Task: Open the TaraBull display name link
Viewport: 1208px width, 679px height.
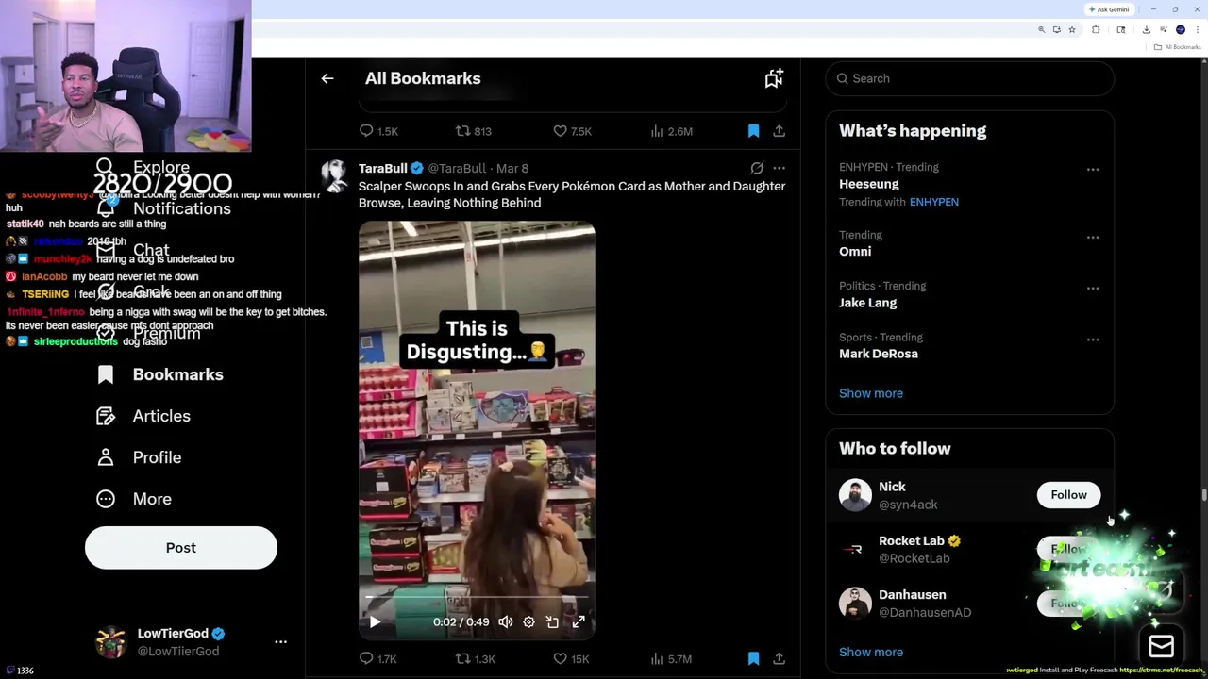Action: [382, 168]
